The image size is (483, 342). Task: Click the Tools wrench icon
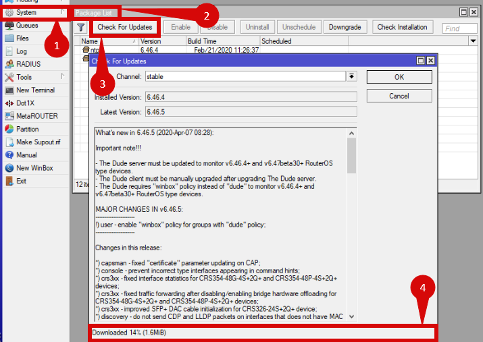tap(9, 77)
